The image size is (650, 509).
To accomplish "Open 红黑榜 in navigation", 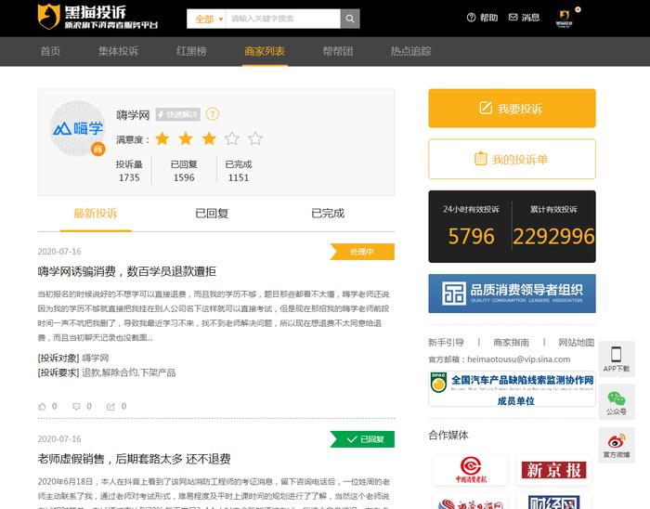I will [191, 51].
